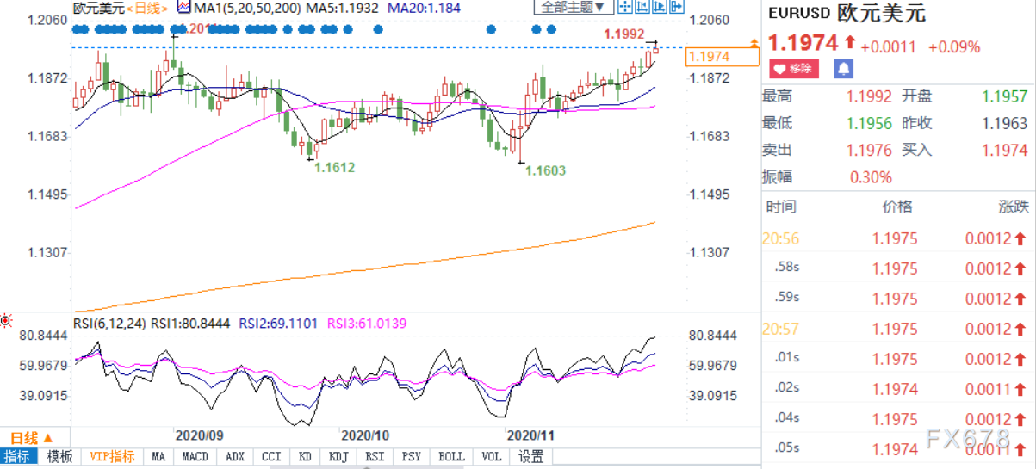Toggle the 移除 favorite heart button
1036x469 pixels.
point(794,68)
